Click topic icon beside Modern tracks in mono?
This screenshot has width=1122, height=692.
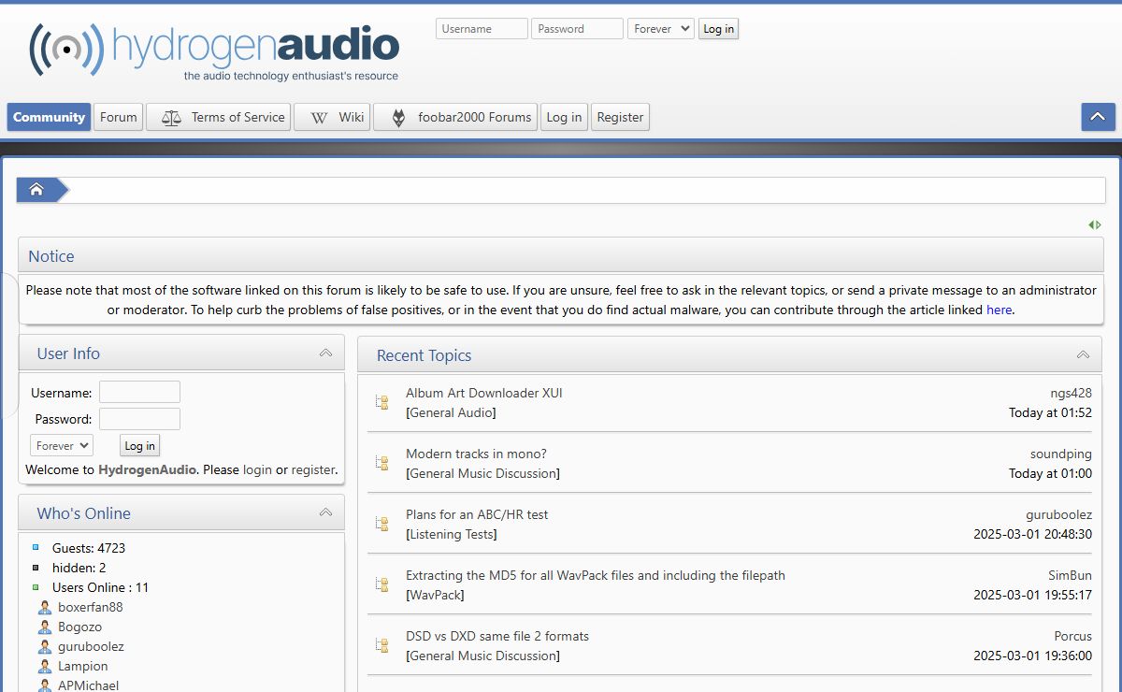coord(381,463)
